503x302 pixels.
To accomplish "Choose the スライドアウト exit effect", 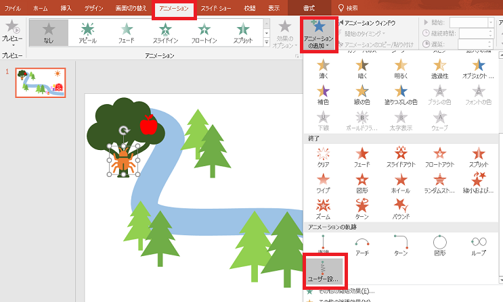I will coord(401,157).
